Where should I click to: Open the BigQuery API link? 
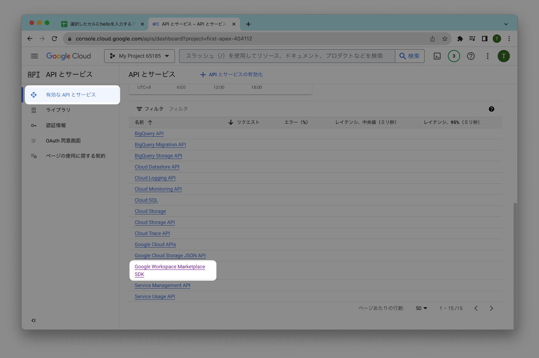(149, 134)
